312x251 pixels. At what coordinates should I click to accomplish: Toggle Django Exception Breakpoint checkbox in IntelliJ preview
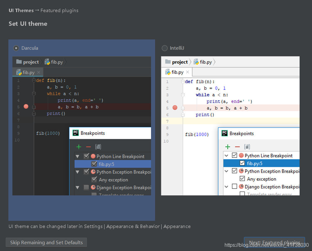click(x=234, y=186)
